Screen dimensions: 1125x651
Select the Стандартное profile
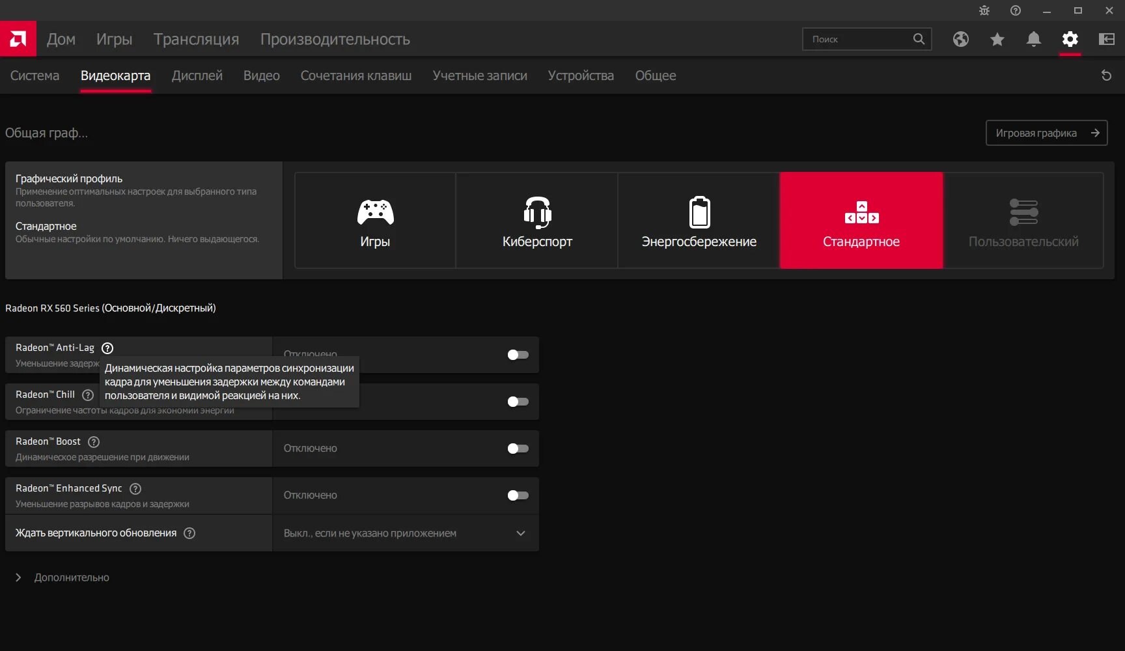861,220
